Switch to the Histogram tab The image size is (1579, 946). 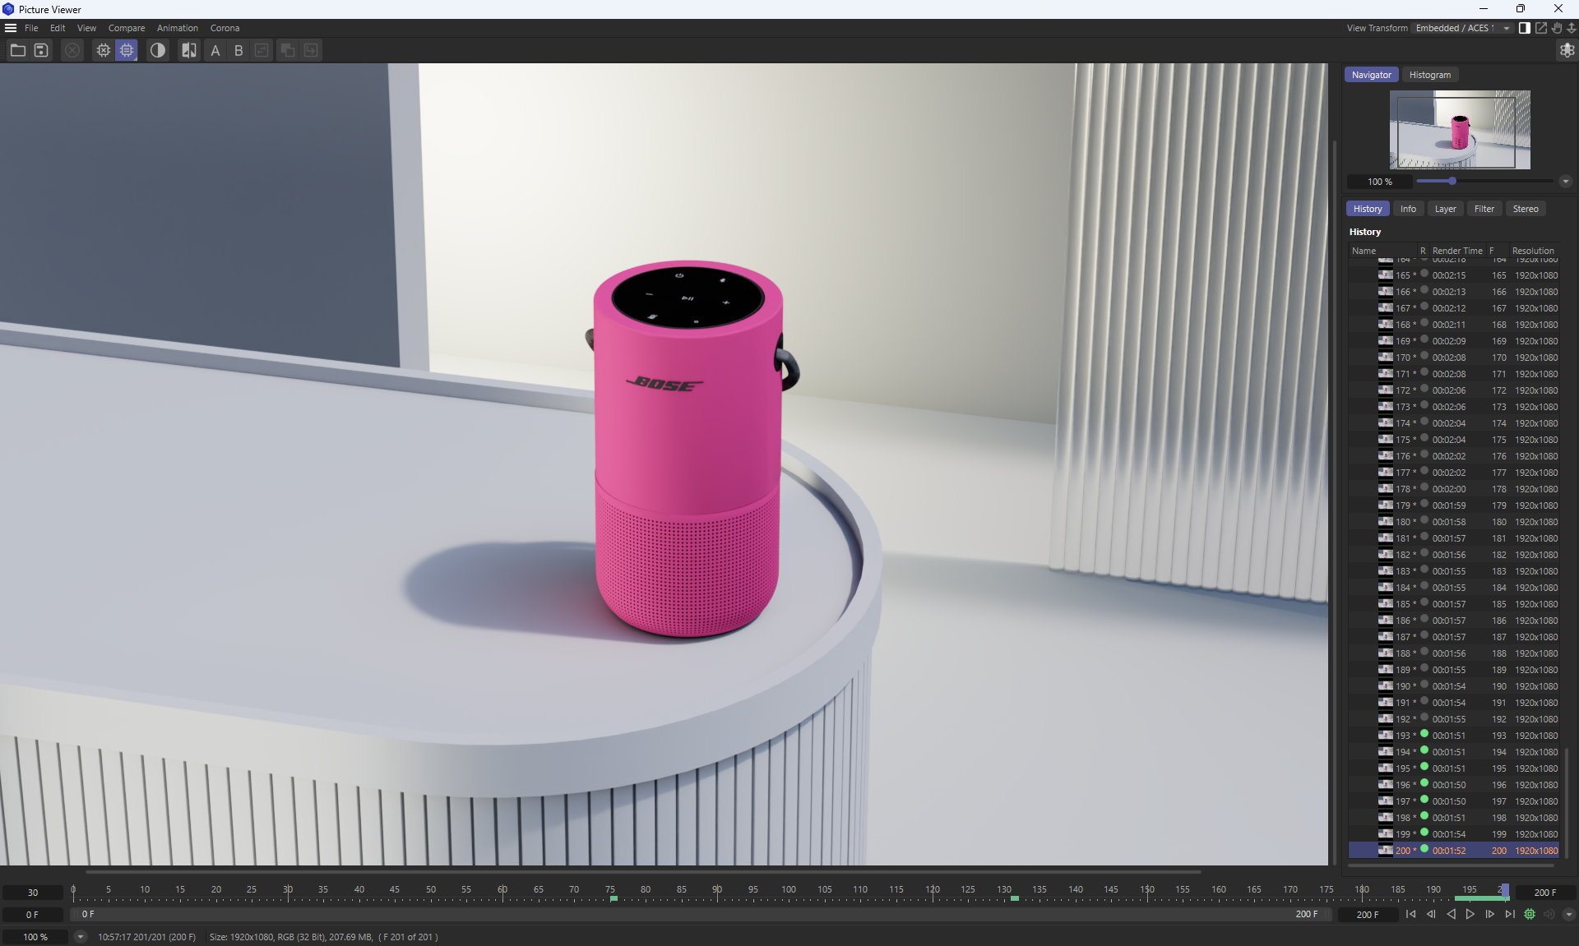pos(1429,75)
